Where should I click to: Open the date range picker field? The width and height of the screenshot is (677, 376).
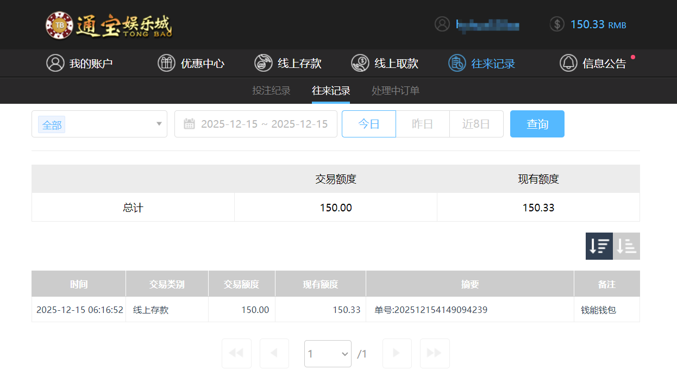255,124
